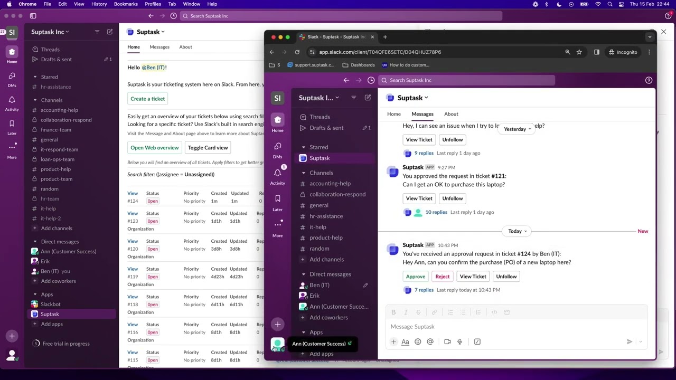Click Search Suptask Inc field in front window
Image resolution: width=676 pixels, height=380 pixels.
467,80
